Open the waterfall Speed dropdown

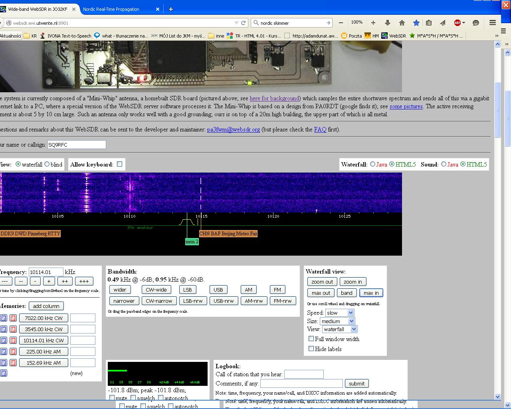(x=340, y=313)
